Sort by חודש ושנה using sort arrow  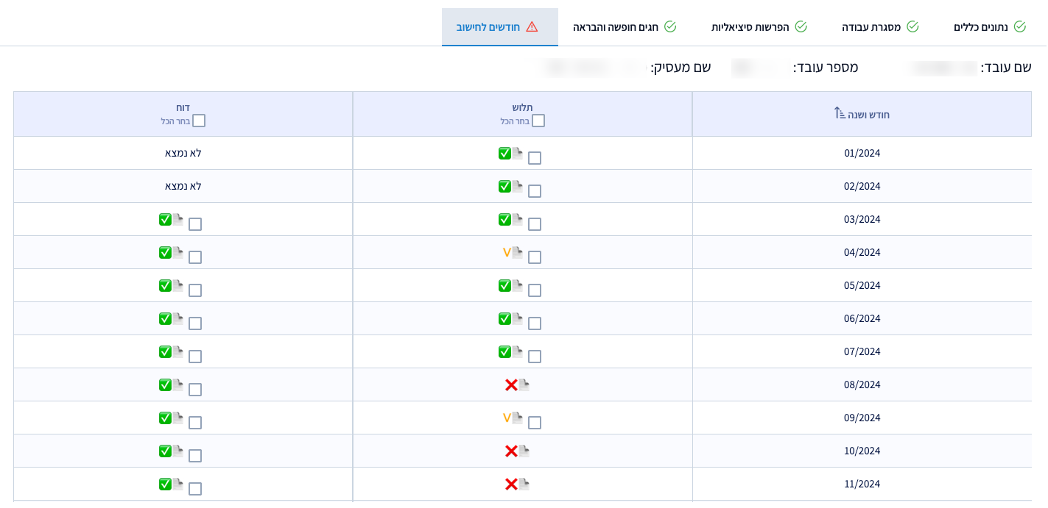tap(840, 114)
